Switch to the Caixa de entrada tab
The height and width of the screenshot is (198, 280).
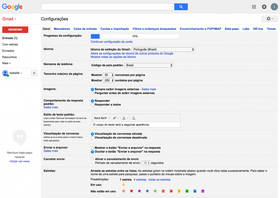click(85, 29)
